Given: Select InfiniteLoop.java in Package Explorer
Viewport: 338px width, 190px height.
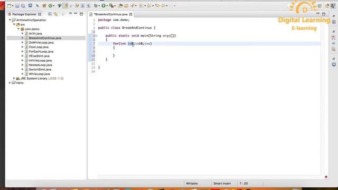Looking at the screenshot, I should (40, 61).
